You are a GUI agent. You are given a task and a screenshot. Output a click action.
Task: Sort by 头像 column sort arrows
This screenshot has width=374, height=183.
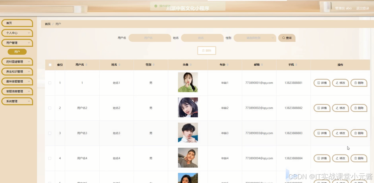point(191,65)
